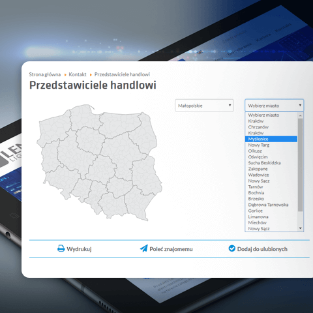Select Myślenice in the city list
Image resolution: width=313 pixels, height=313 pixels.
(271, 139)
